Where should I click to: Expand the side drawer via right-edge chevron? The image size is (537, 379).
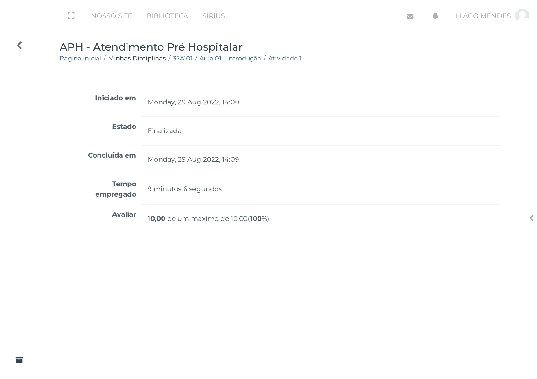tap(532, 218)
